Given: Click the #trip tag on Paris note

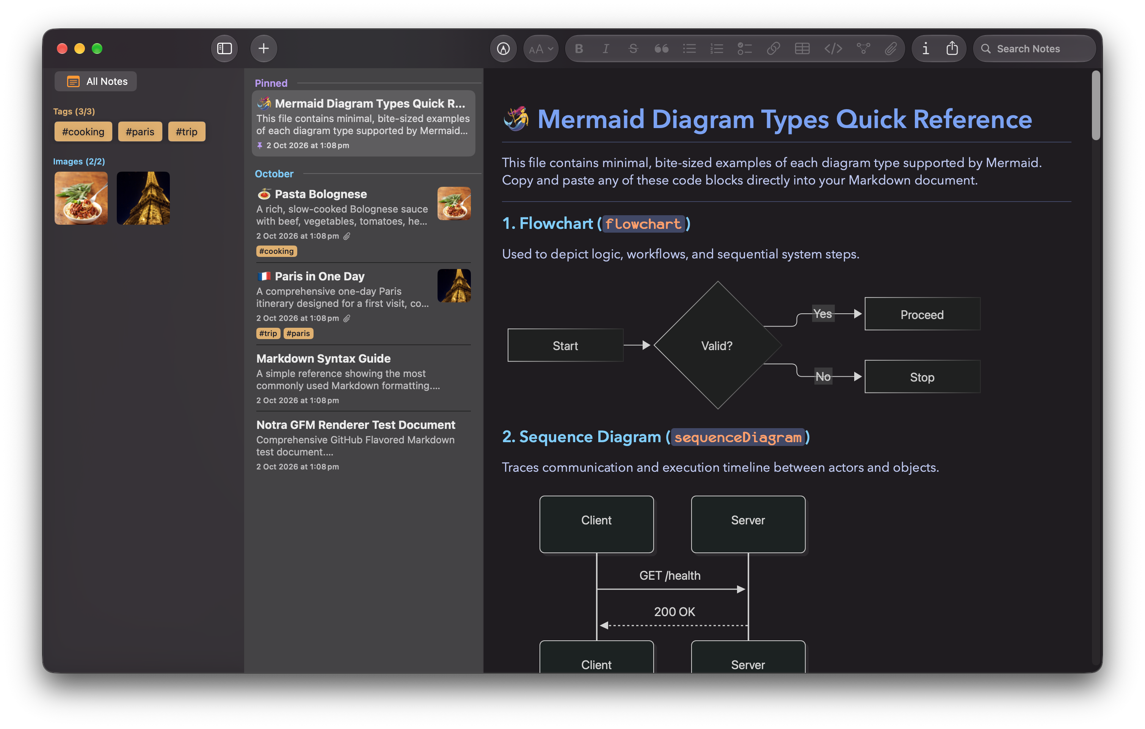Looking at the screenshot, I should pos(268,333).
